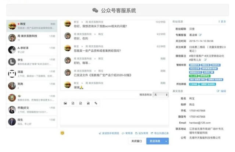The image size is (235, 152).
Task: Click into the message input area
Action: (114, 115)
